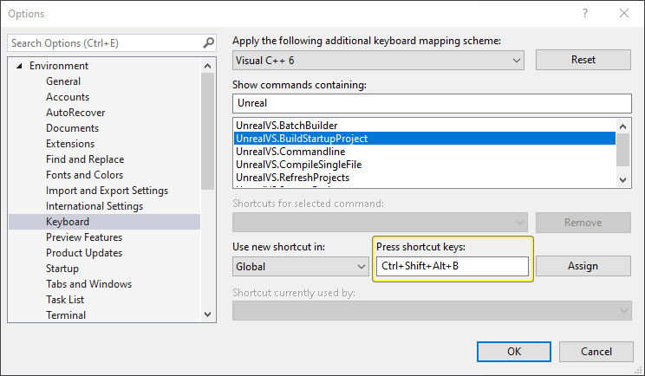Click the Search Options field
The image size is (645, 376).
(x=104, y=42)
